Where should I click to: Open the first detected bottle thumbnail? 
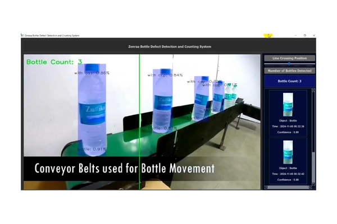click(x=288, y=104)
